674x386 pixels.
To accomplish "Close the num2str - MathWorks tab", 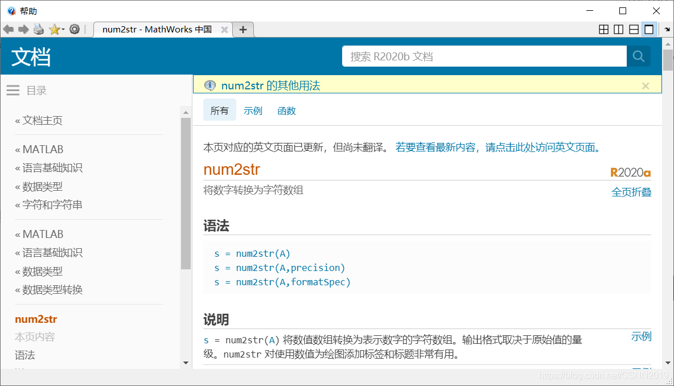I will coord(224,30).
